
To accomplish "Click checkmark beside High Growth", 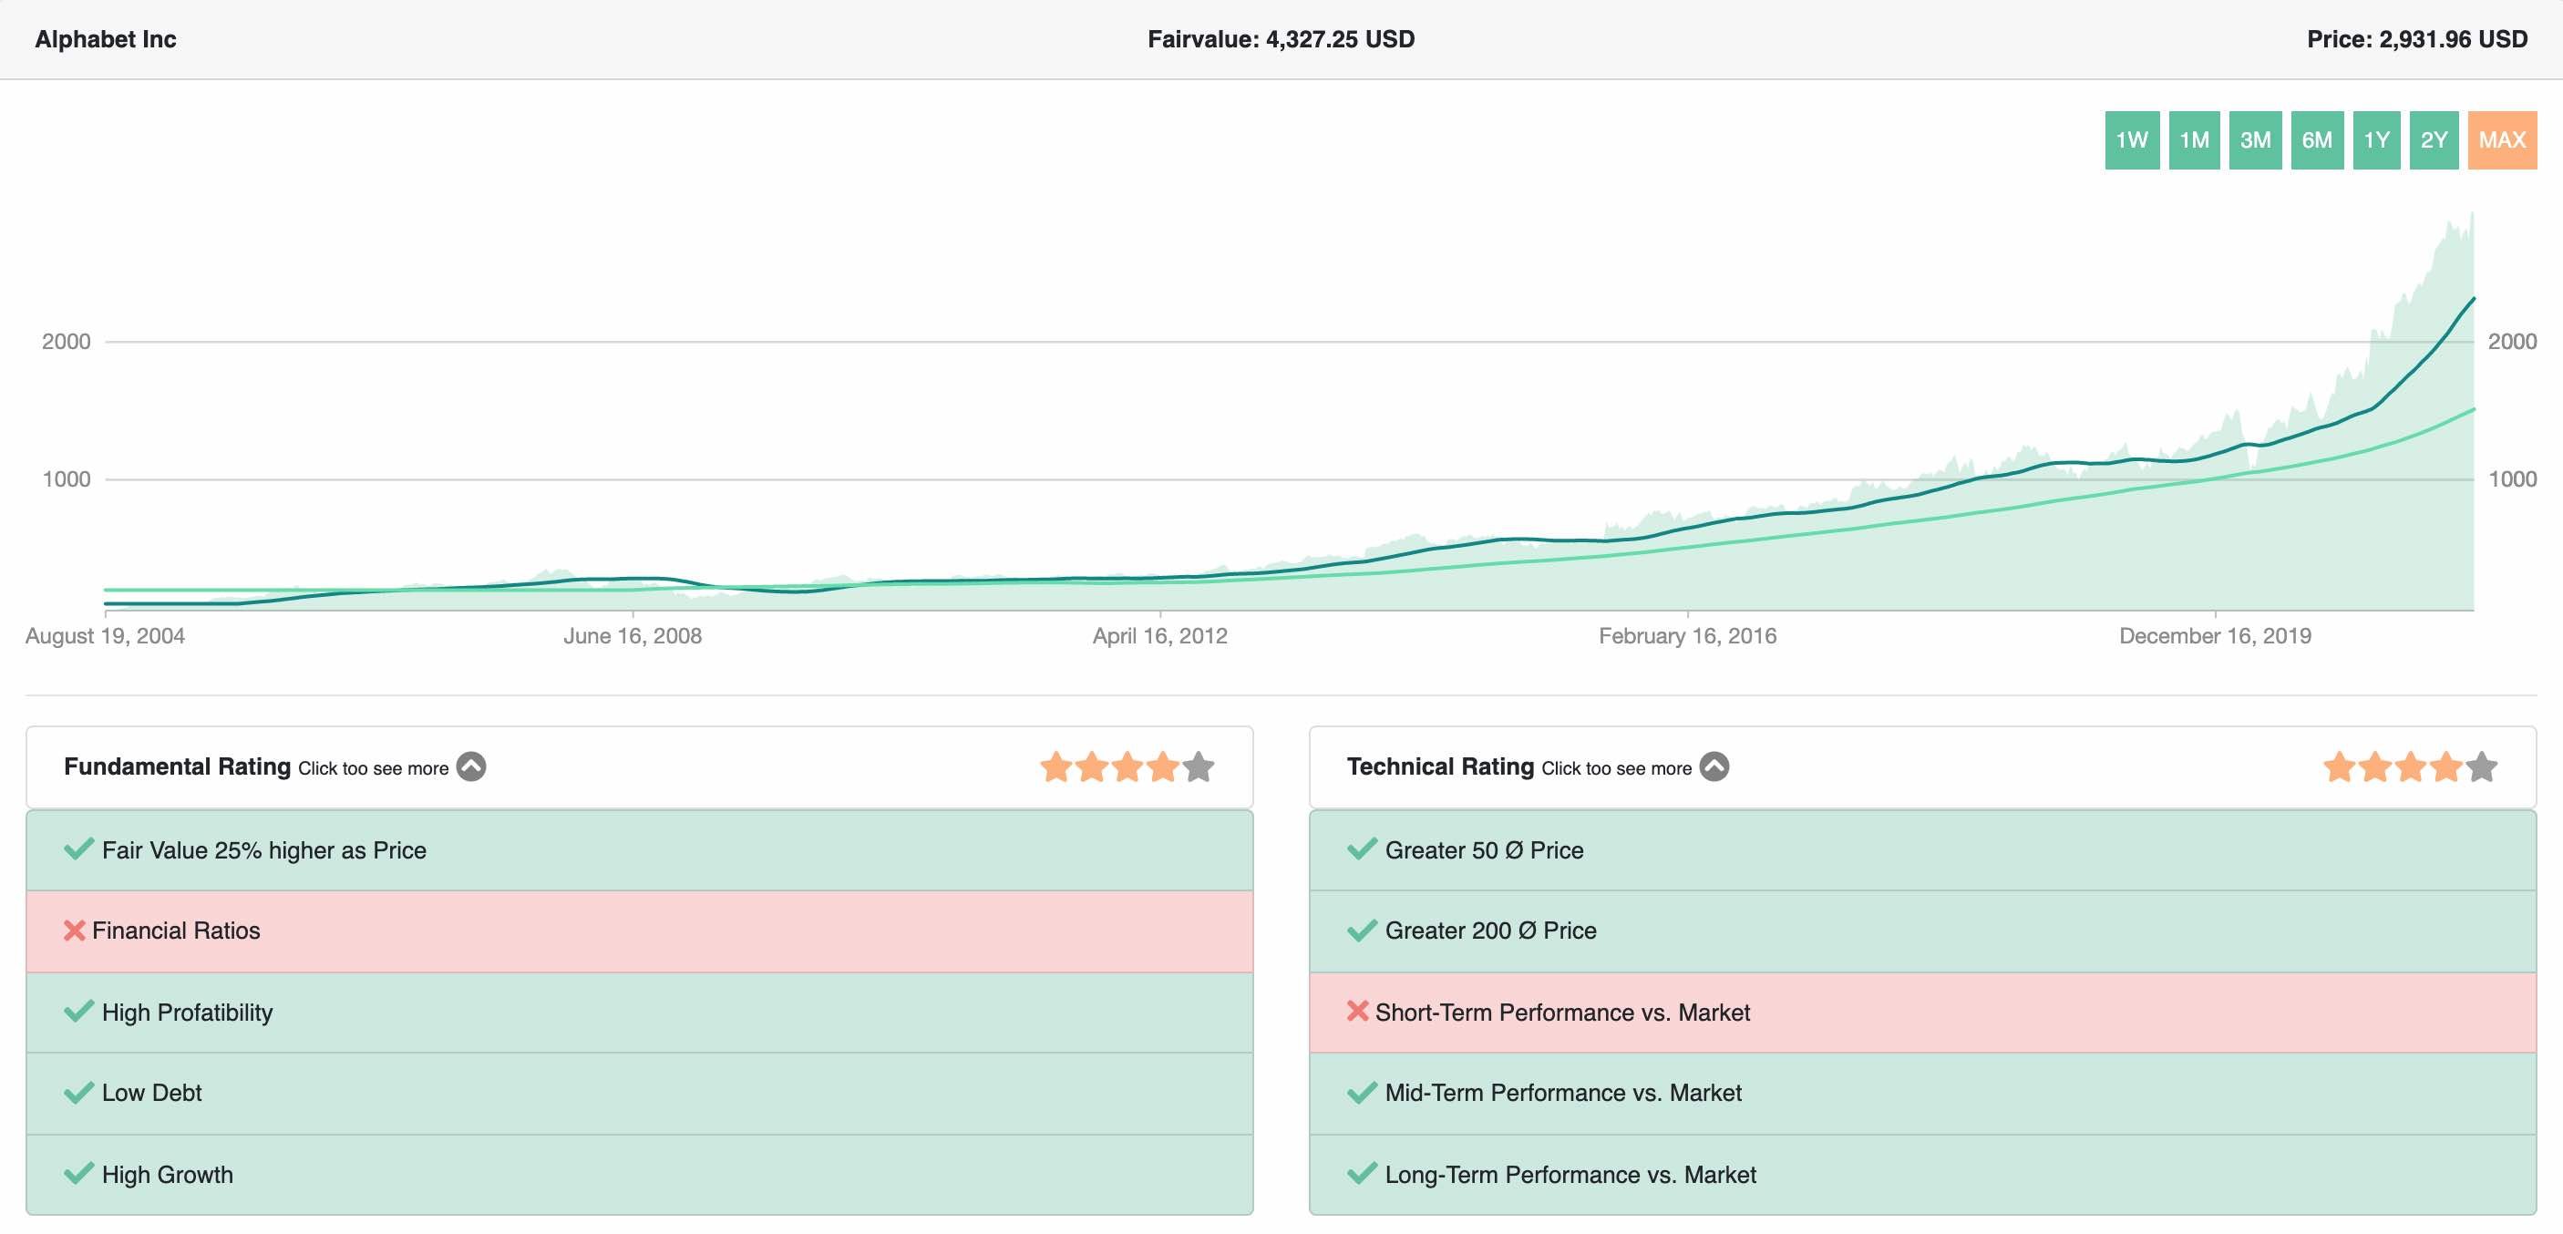I will (x=78, y=1173).
